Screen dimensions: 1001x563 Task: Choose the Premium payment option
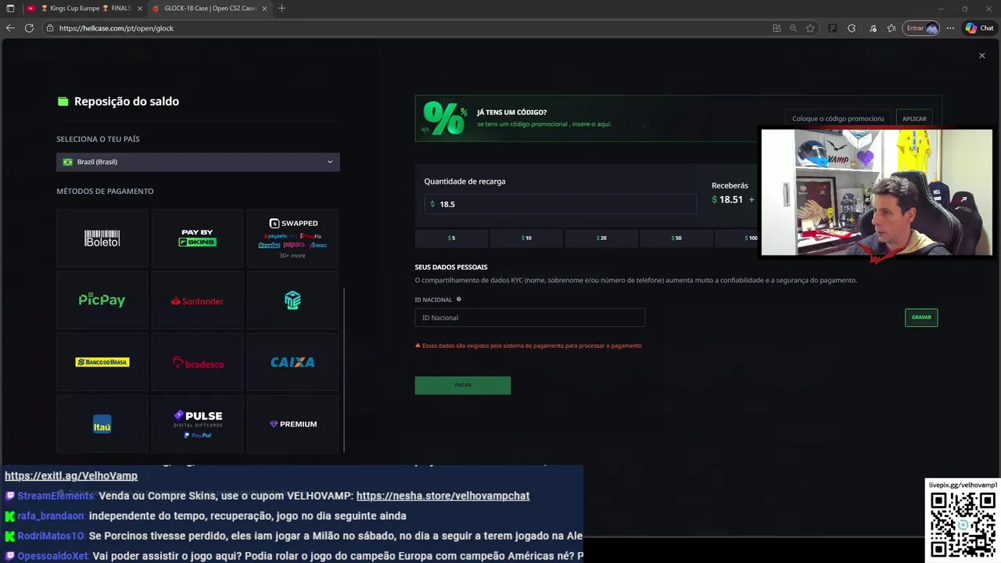292,424
